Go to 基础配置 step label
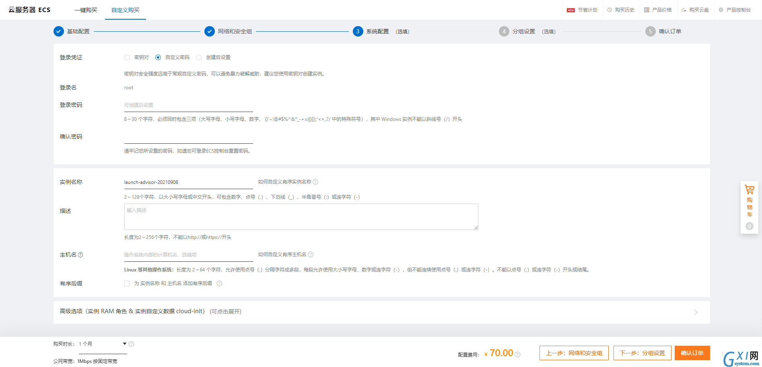 click(x=78, y=31)
